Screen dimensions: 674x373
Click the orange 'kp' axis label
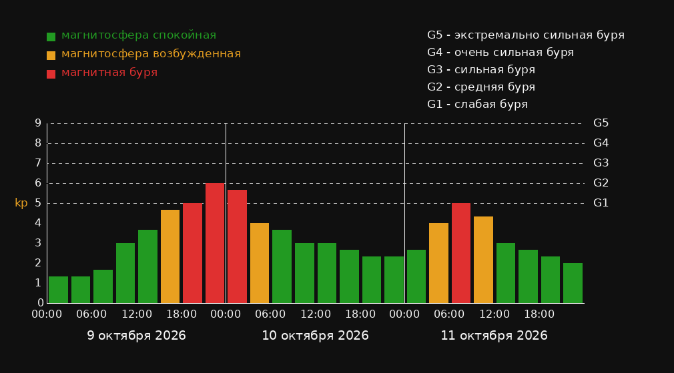tap(21, 203)
